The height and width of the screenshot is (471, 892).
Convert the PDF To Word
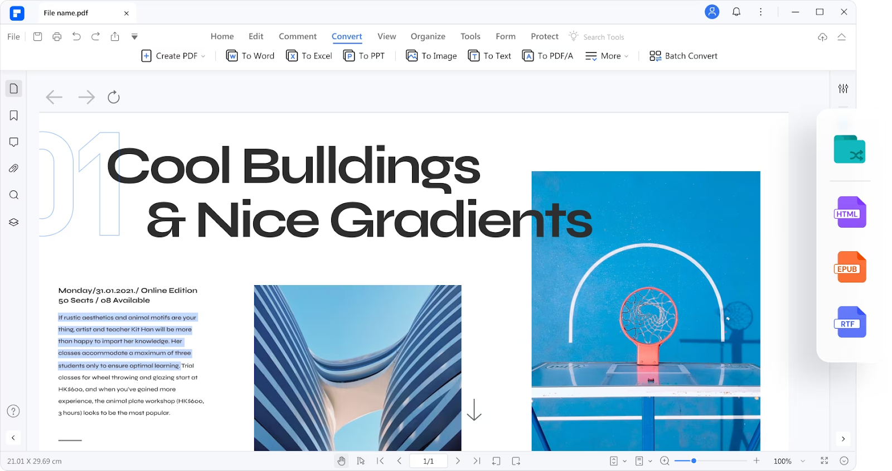(x=250, y=56)
